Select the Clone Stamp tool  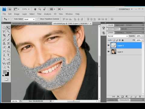4,43
